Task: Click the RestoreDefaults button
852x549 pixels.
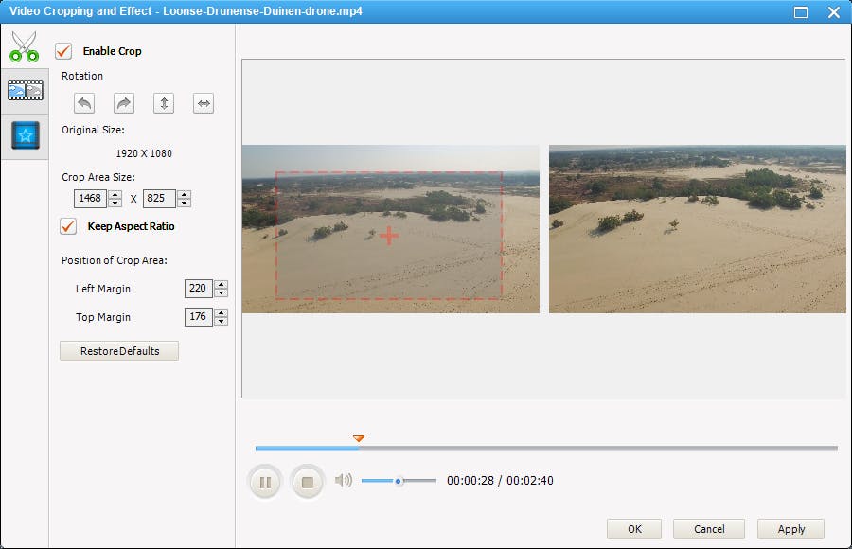Action: coord(119,351)
